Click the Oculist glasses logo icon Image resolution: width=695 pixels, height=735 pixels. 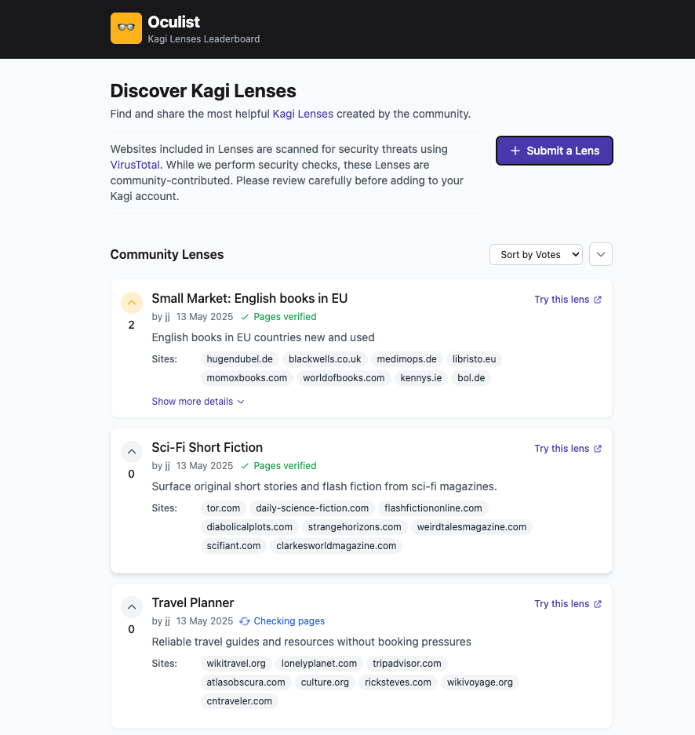coord(126,28)
